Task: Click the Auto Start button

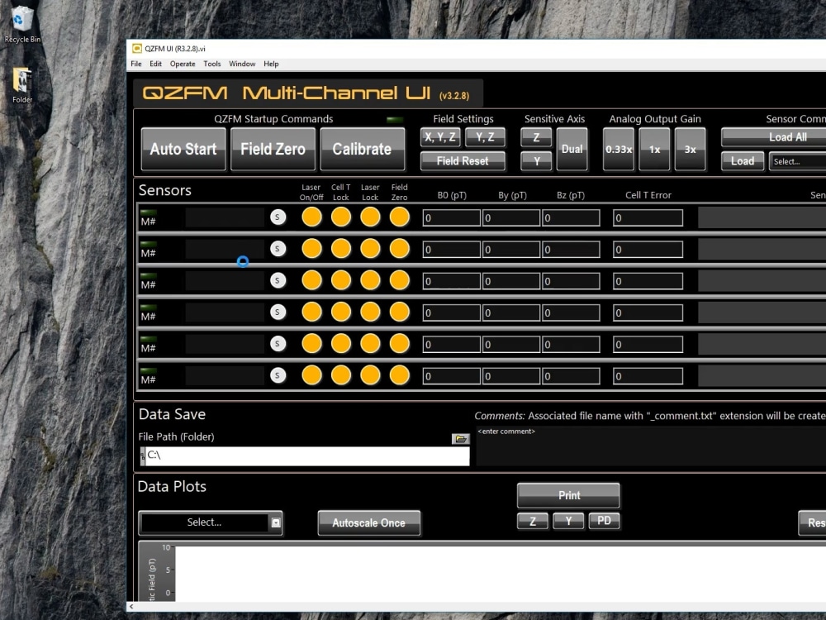Action: click(183, 149)
